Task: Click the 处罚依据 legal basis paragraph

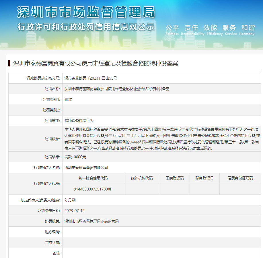Action: tap(162, 139)
